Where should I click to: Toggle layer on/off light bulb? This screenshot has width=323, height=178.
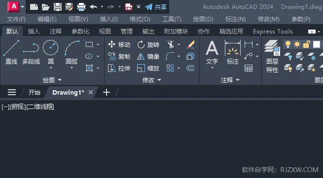point(288,44)
